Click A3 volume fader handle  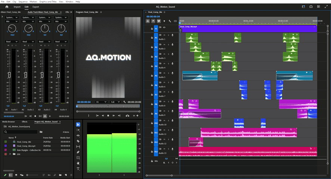pos(42,75)
